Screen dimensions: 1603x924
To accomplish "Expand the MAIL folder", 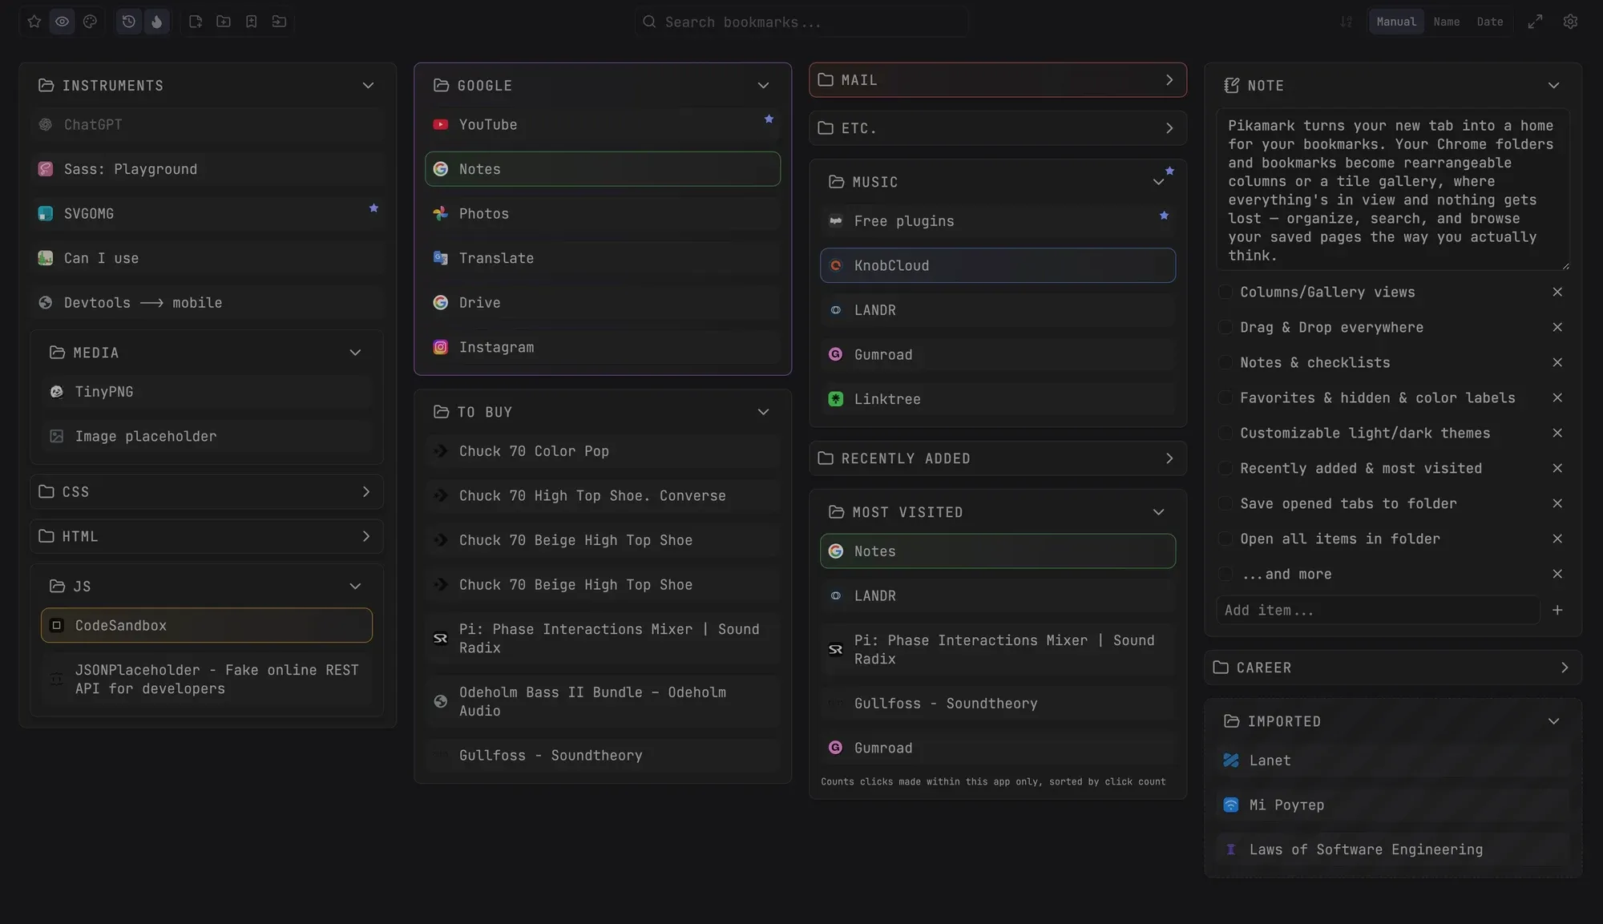I will pyautogui.click(x=998, y=80).
